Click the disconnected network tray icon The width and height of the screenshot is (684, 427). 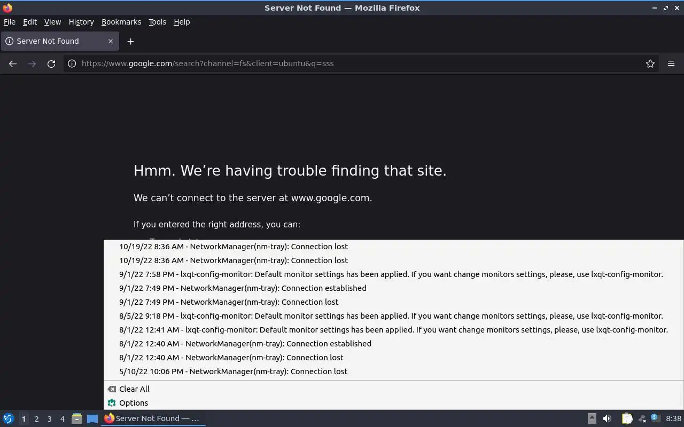click(x=642, y=418)
